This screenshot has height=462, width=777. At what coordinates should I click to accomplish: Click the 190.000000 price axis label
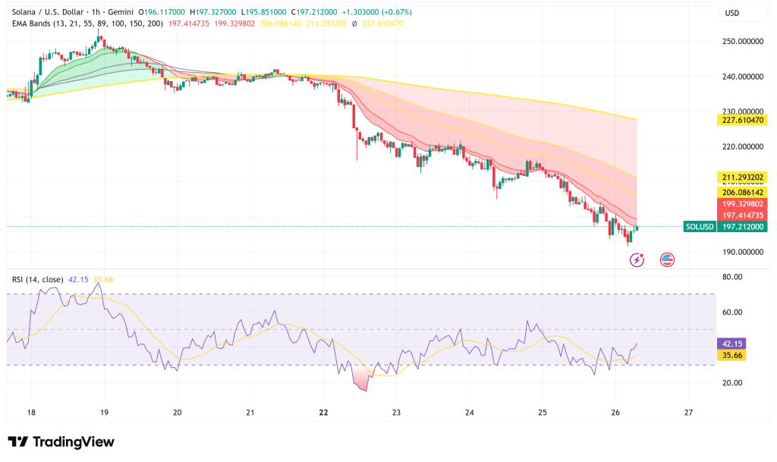742,252
